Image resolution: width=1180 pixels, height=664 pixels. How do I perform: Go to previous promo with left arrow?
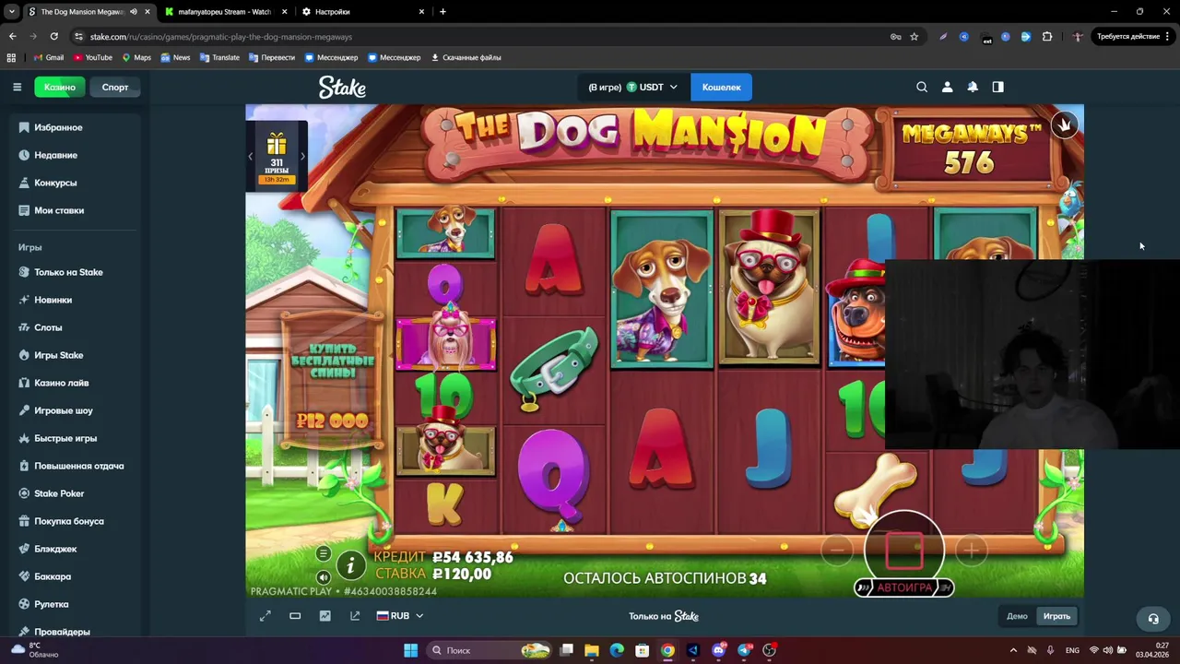click(x=250, y=157)
